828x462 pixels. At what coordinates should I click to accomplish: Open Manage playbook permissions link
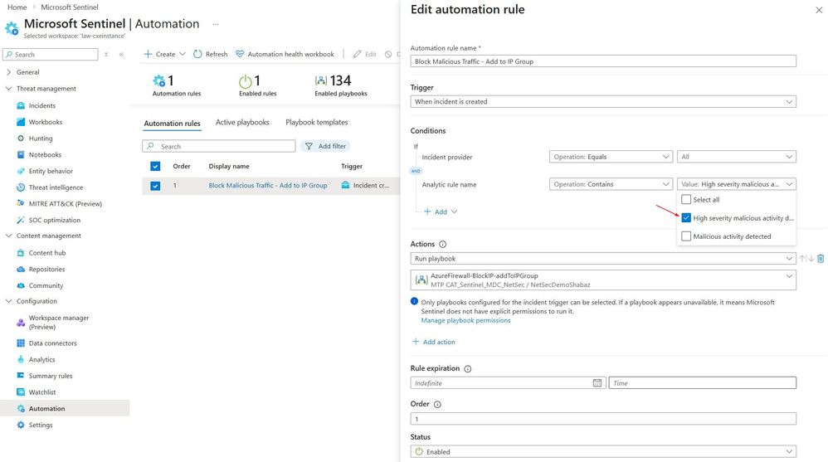(x=465, y=320)
